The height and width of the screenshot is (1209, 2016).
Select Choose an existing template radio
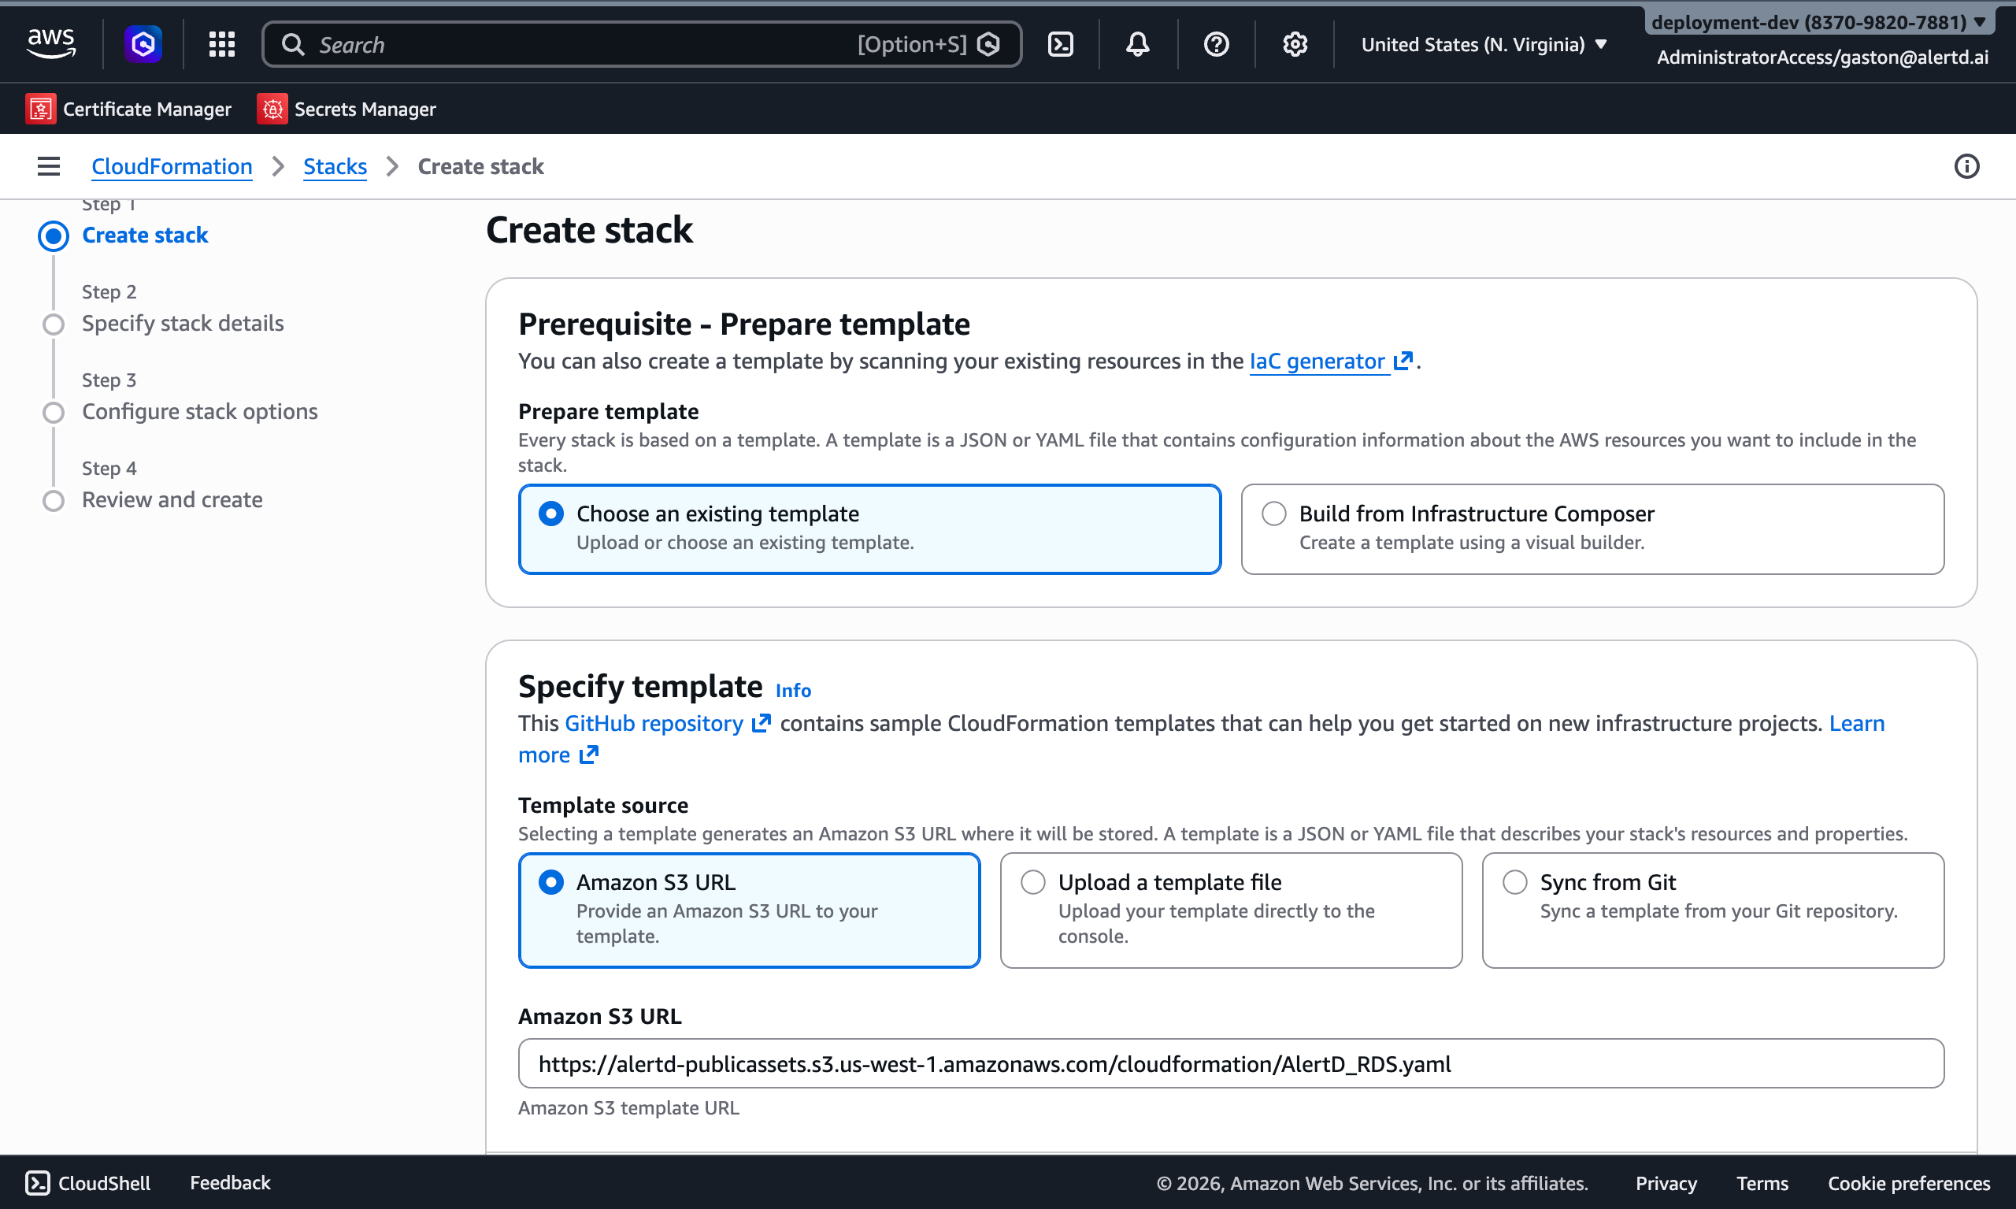click(x=551, y=514)
